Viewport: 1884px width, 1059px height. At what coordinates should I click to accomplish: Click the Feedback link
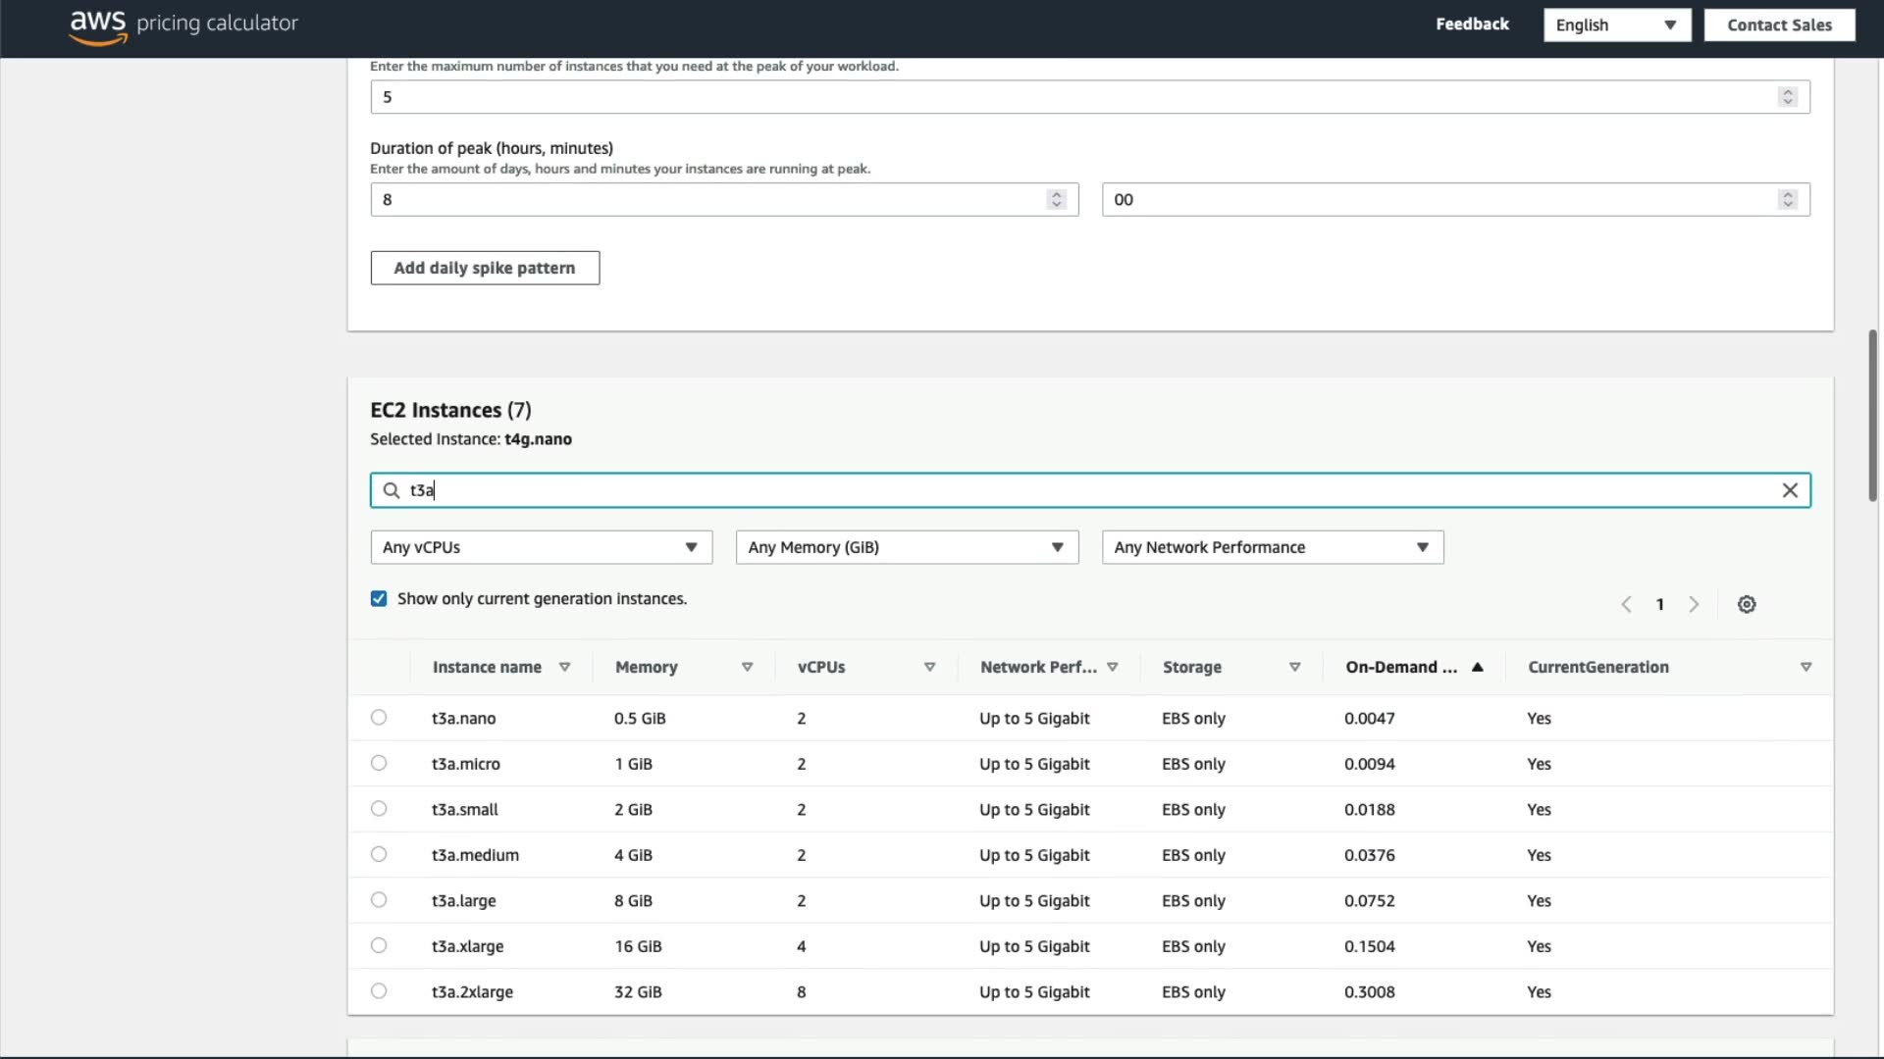pyautogui.click(x=1472, y=25)
